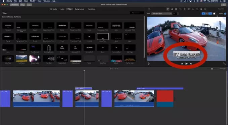This screenshot has width=228, height=125.
Task: Open the Stabilization camera icon
Action: pyautogui.click(x=184, y=9)
